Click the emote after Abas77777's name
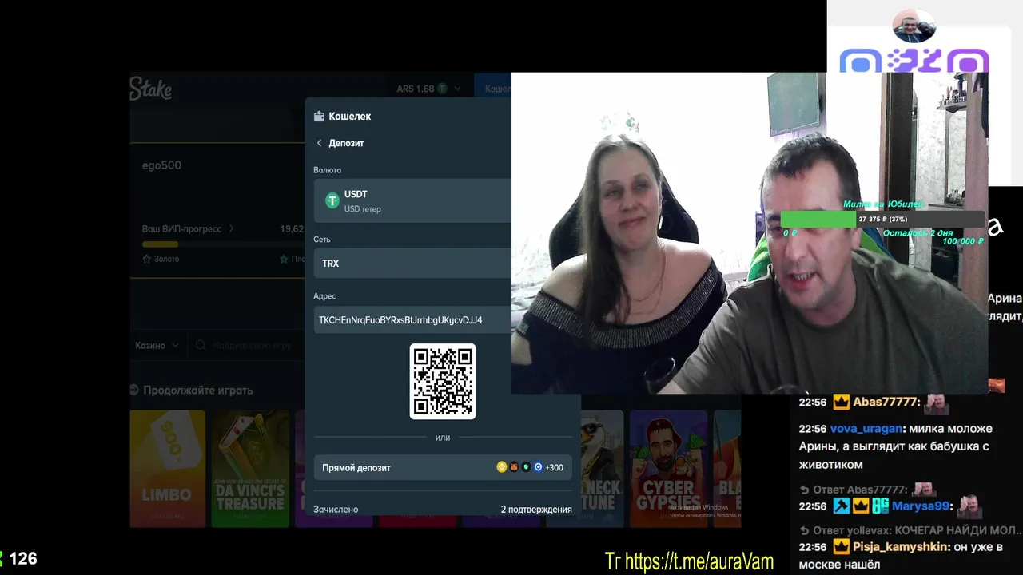 coord(937,402)
